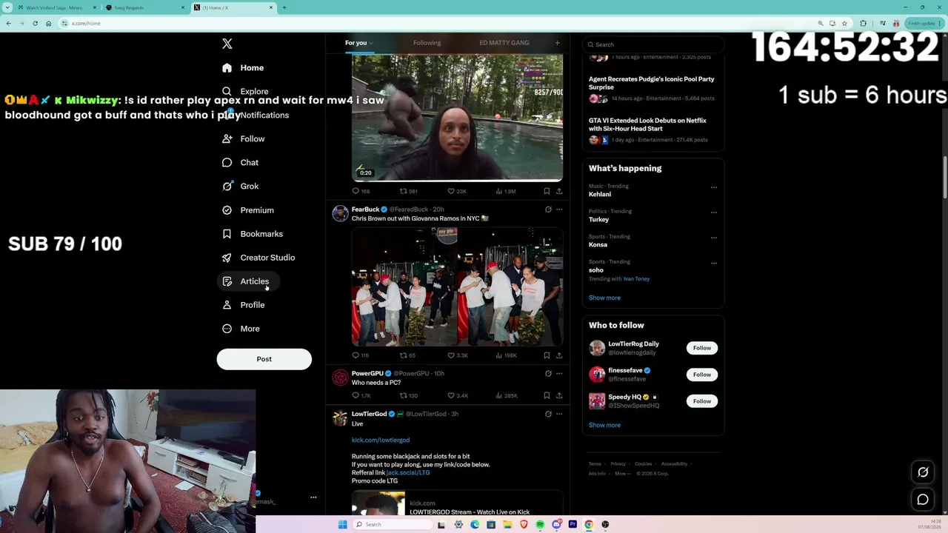Viewport: 948px width, 533px height.
Task: Follow LowTierRog Daily
Action: pos(702,348)
